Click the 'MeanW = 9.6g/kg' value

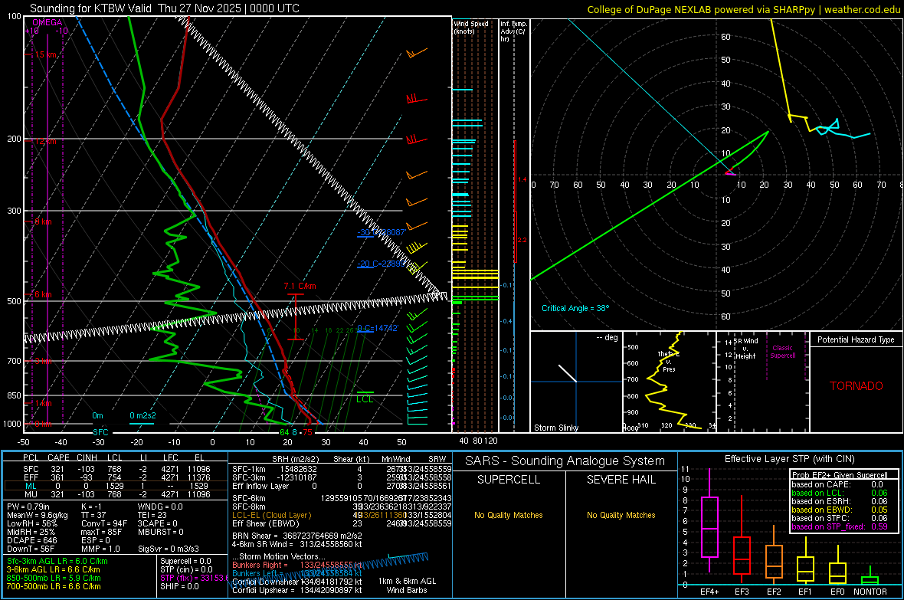pos(38,515)
